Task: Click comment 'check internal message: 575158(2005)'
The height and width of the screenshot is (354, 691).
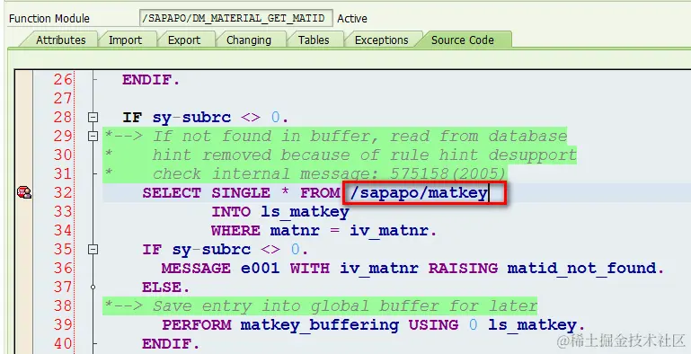Action: point(329,174)
